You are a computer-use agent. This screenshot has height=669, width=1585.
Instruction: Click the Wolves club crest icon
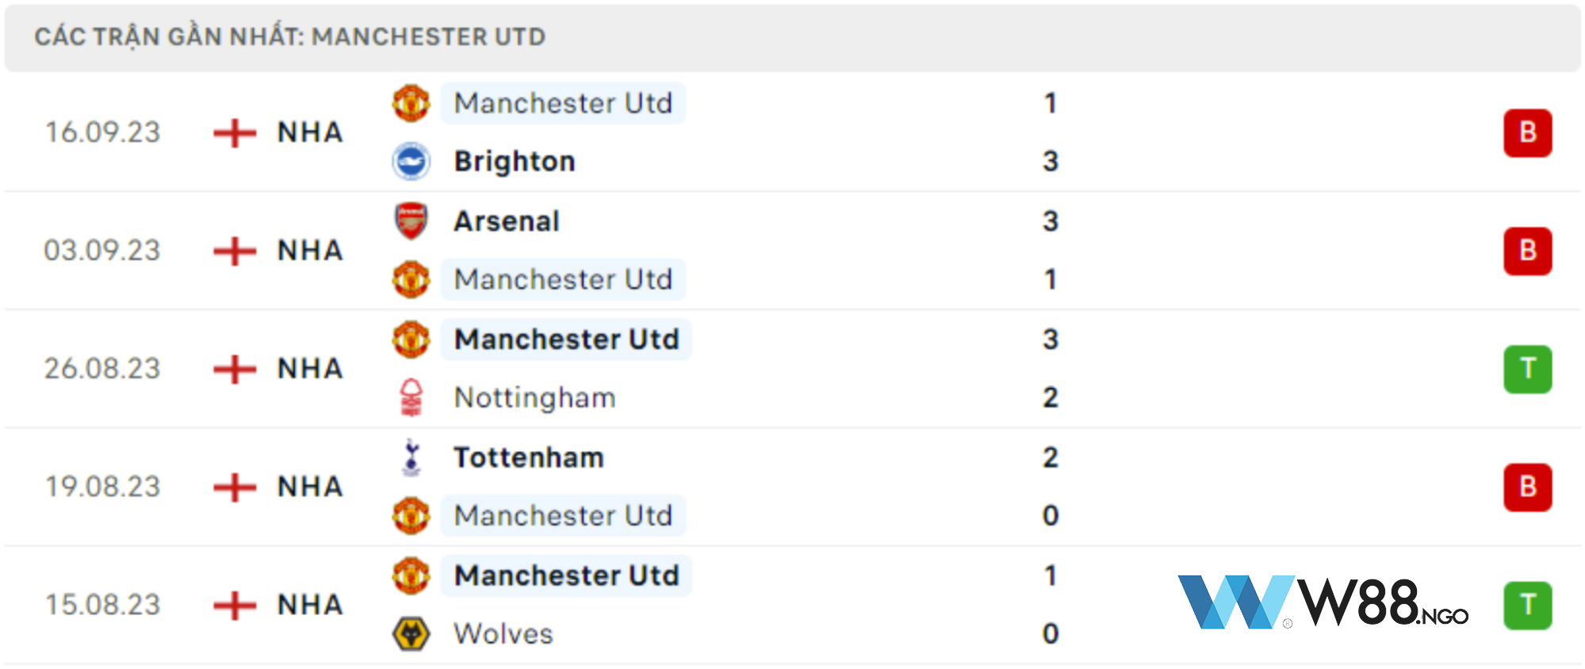(412, 634)
